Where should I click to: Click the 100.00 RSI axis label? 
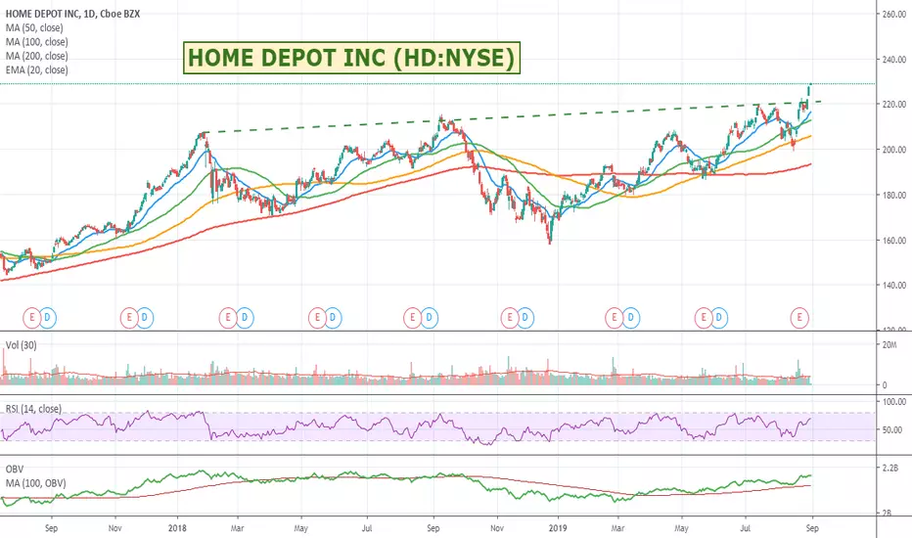tap(894, 402)
